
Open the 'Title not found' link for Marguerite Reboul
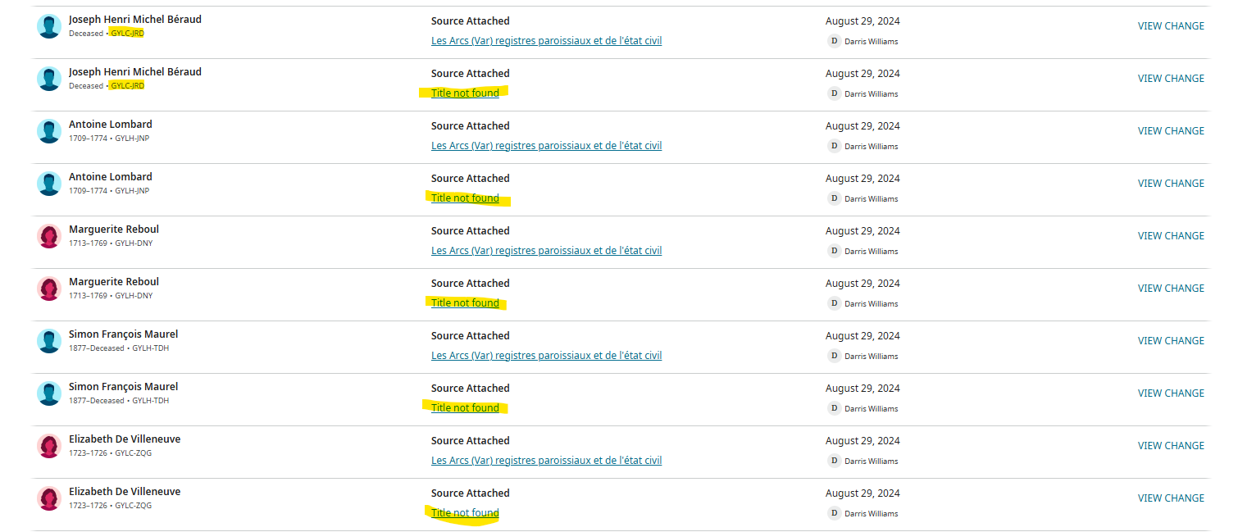point(465,303)
